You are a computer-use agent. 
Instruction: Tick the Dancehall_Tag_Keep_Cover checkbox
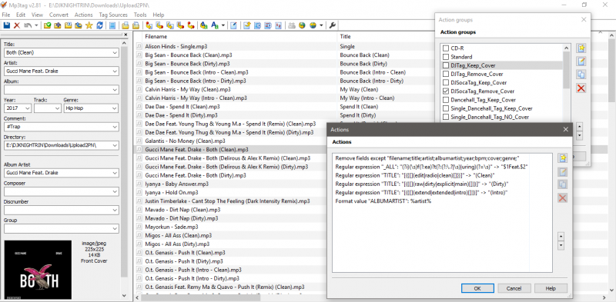point(446,100)
